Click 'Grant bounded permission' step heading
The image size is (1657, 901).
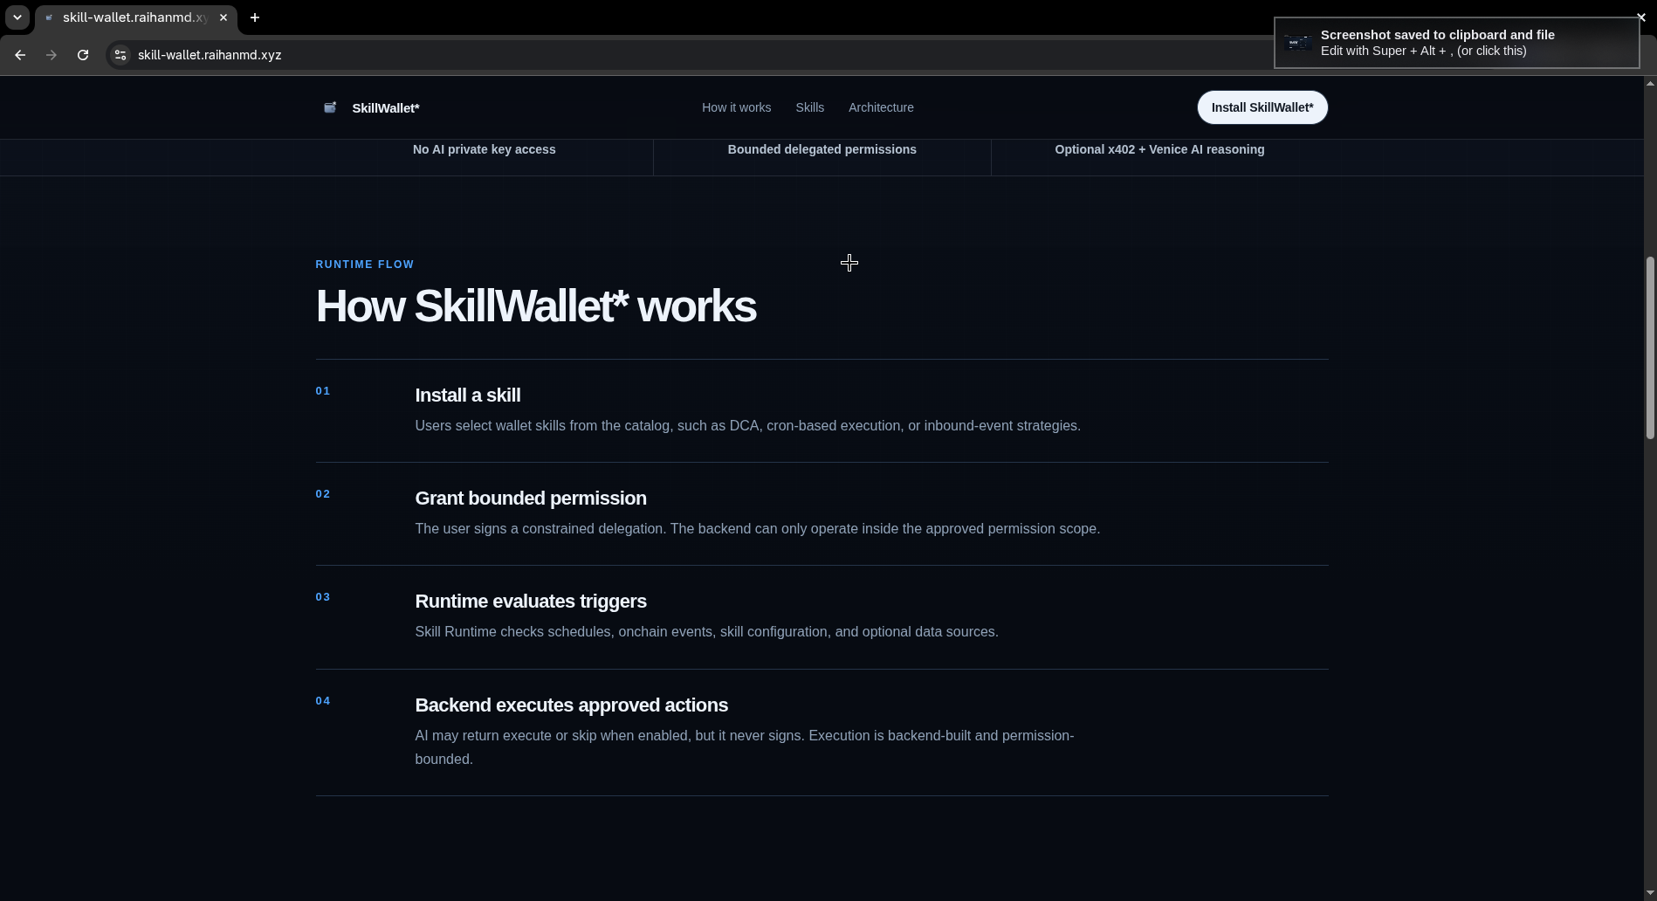pyautogui.click(x=531, y=499)
